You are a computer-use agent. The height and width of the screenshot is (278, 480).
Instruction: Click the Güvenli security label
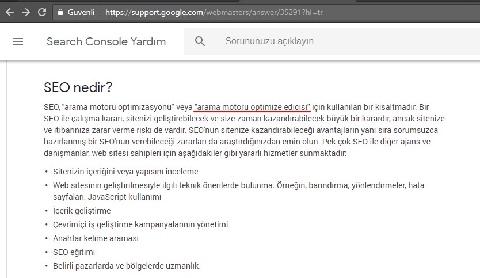[81, 12]
